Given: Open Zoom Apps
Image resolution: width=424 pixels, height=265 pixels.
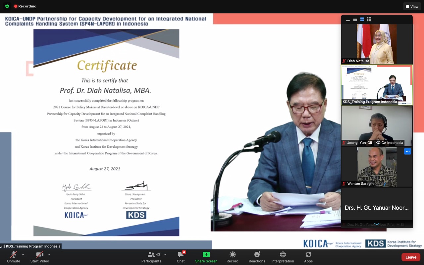Looking at the screenshot, I should pyautogui.click(x=308, y=257).
